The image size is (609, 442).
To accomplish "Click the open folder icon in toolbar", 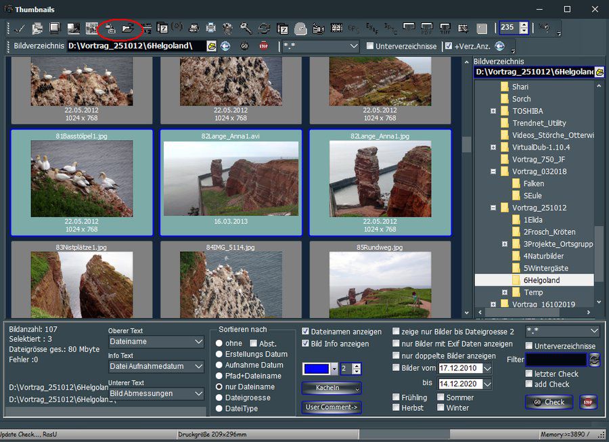I will coord(127,28).
